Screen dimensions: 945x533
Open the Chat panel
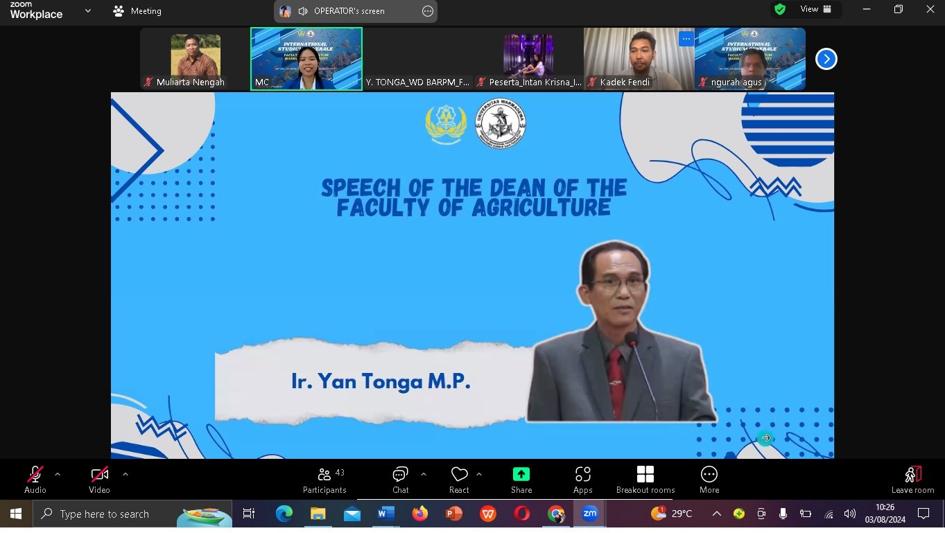(400, 480)
